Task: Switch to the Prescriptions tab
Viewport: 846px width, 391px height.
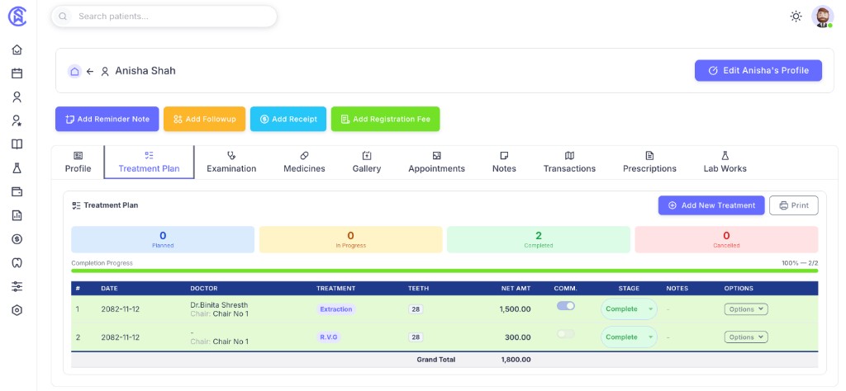Action: 649,162
